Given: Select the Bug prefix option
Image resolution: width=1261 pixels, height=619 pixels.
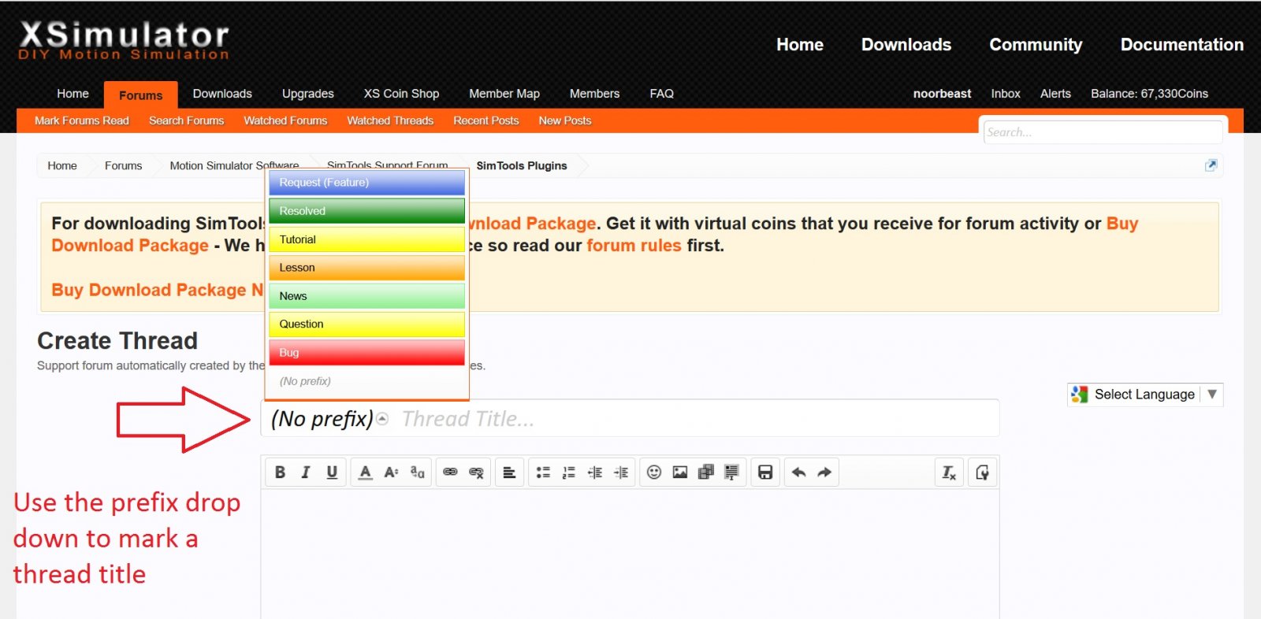Looking at the screenshot, I should [x=366, y=353].
